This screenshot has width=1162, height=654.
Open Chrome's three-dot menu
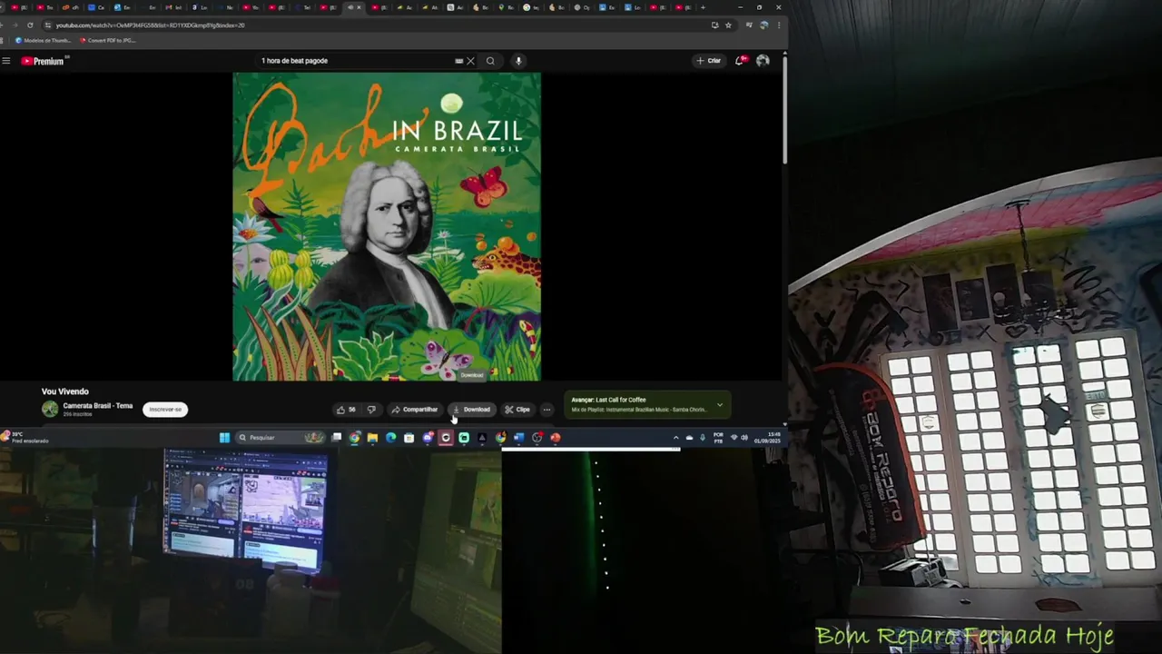779,25
